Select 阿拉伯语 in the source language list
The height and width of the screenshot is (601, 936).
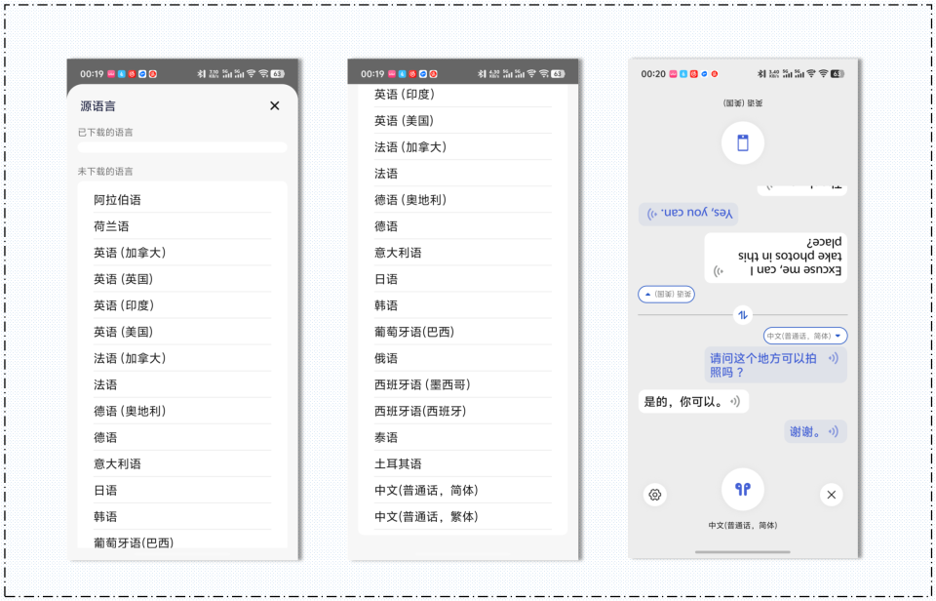(x=182, y=200)
